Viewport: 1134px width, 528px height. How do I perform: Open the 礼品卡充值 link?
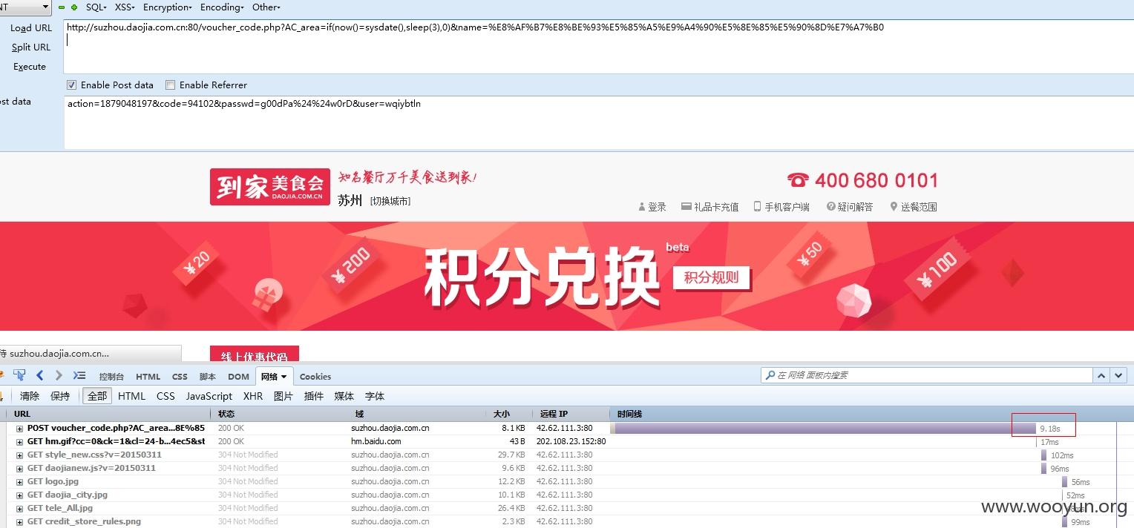709,207
